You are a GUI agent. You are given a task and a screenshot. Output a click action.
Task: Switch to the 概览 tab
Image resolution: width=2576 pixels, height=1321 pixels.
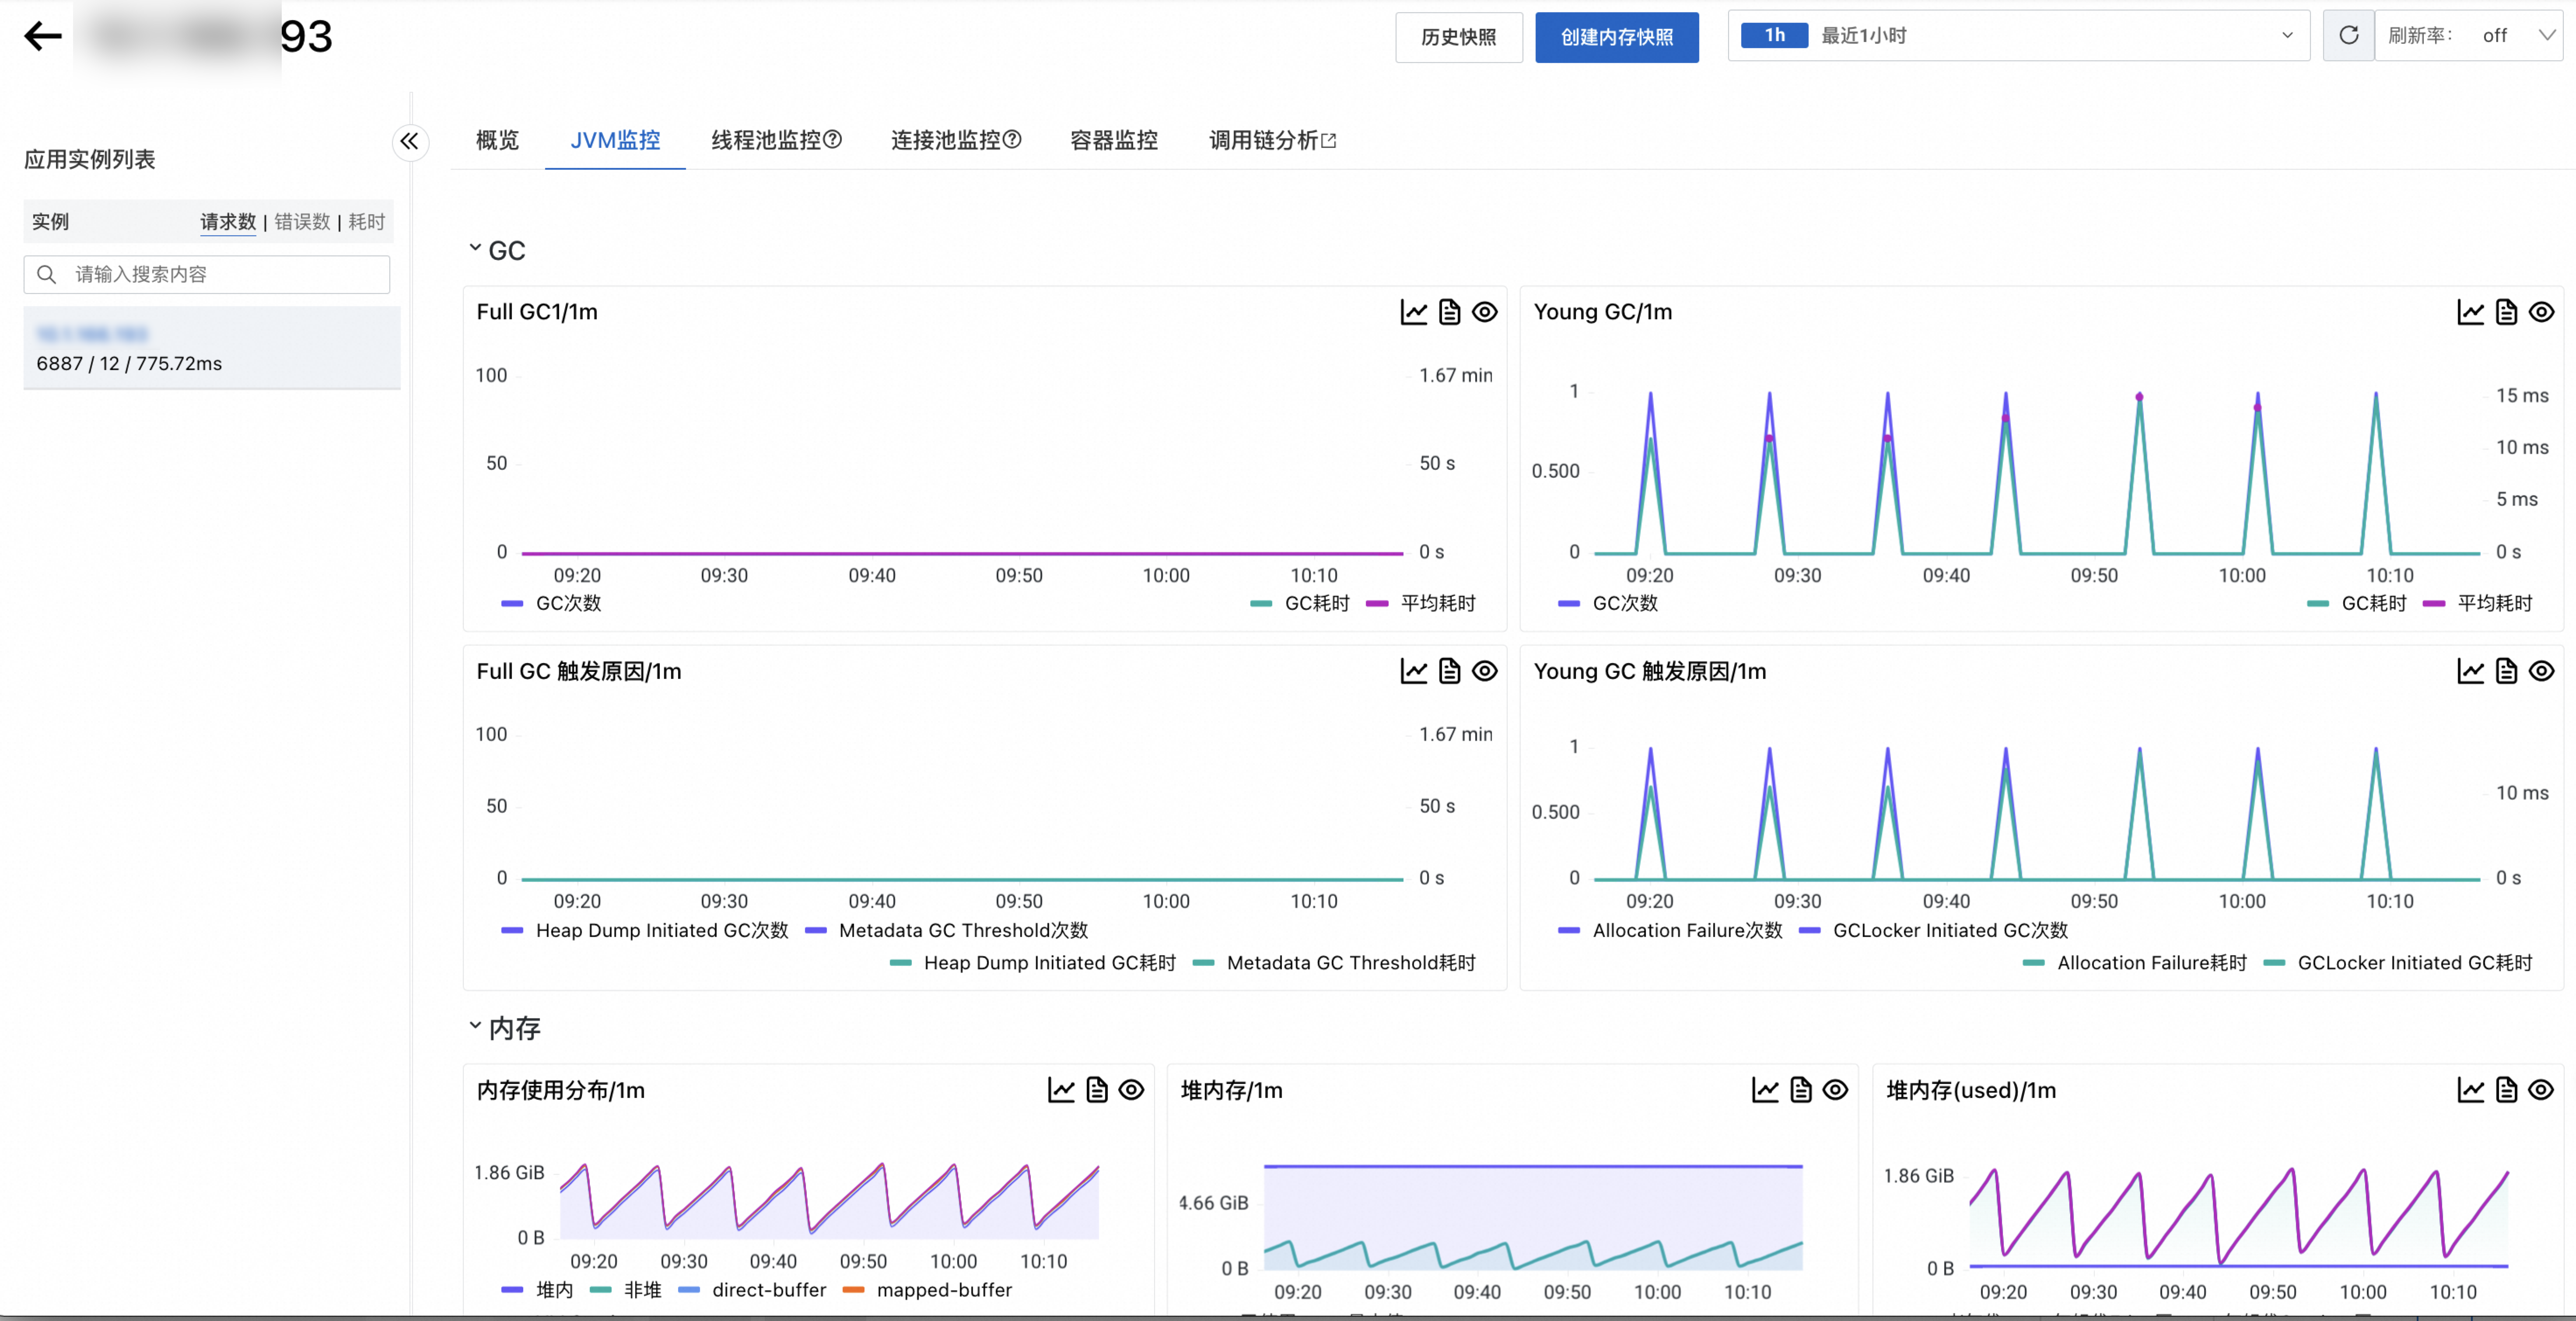(x=497, y=140)
